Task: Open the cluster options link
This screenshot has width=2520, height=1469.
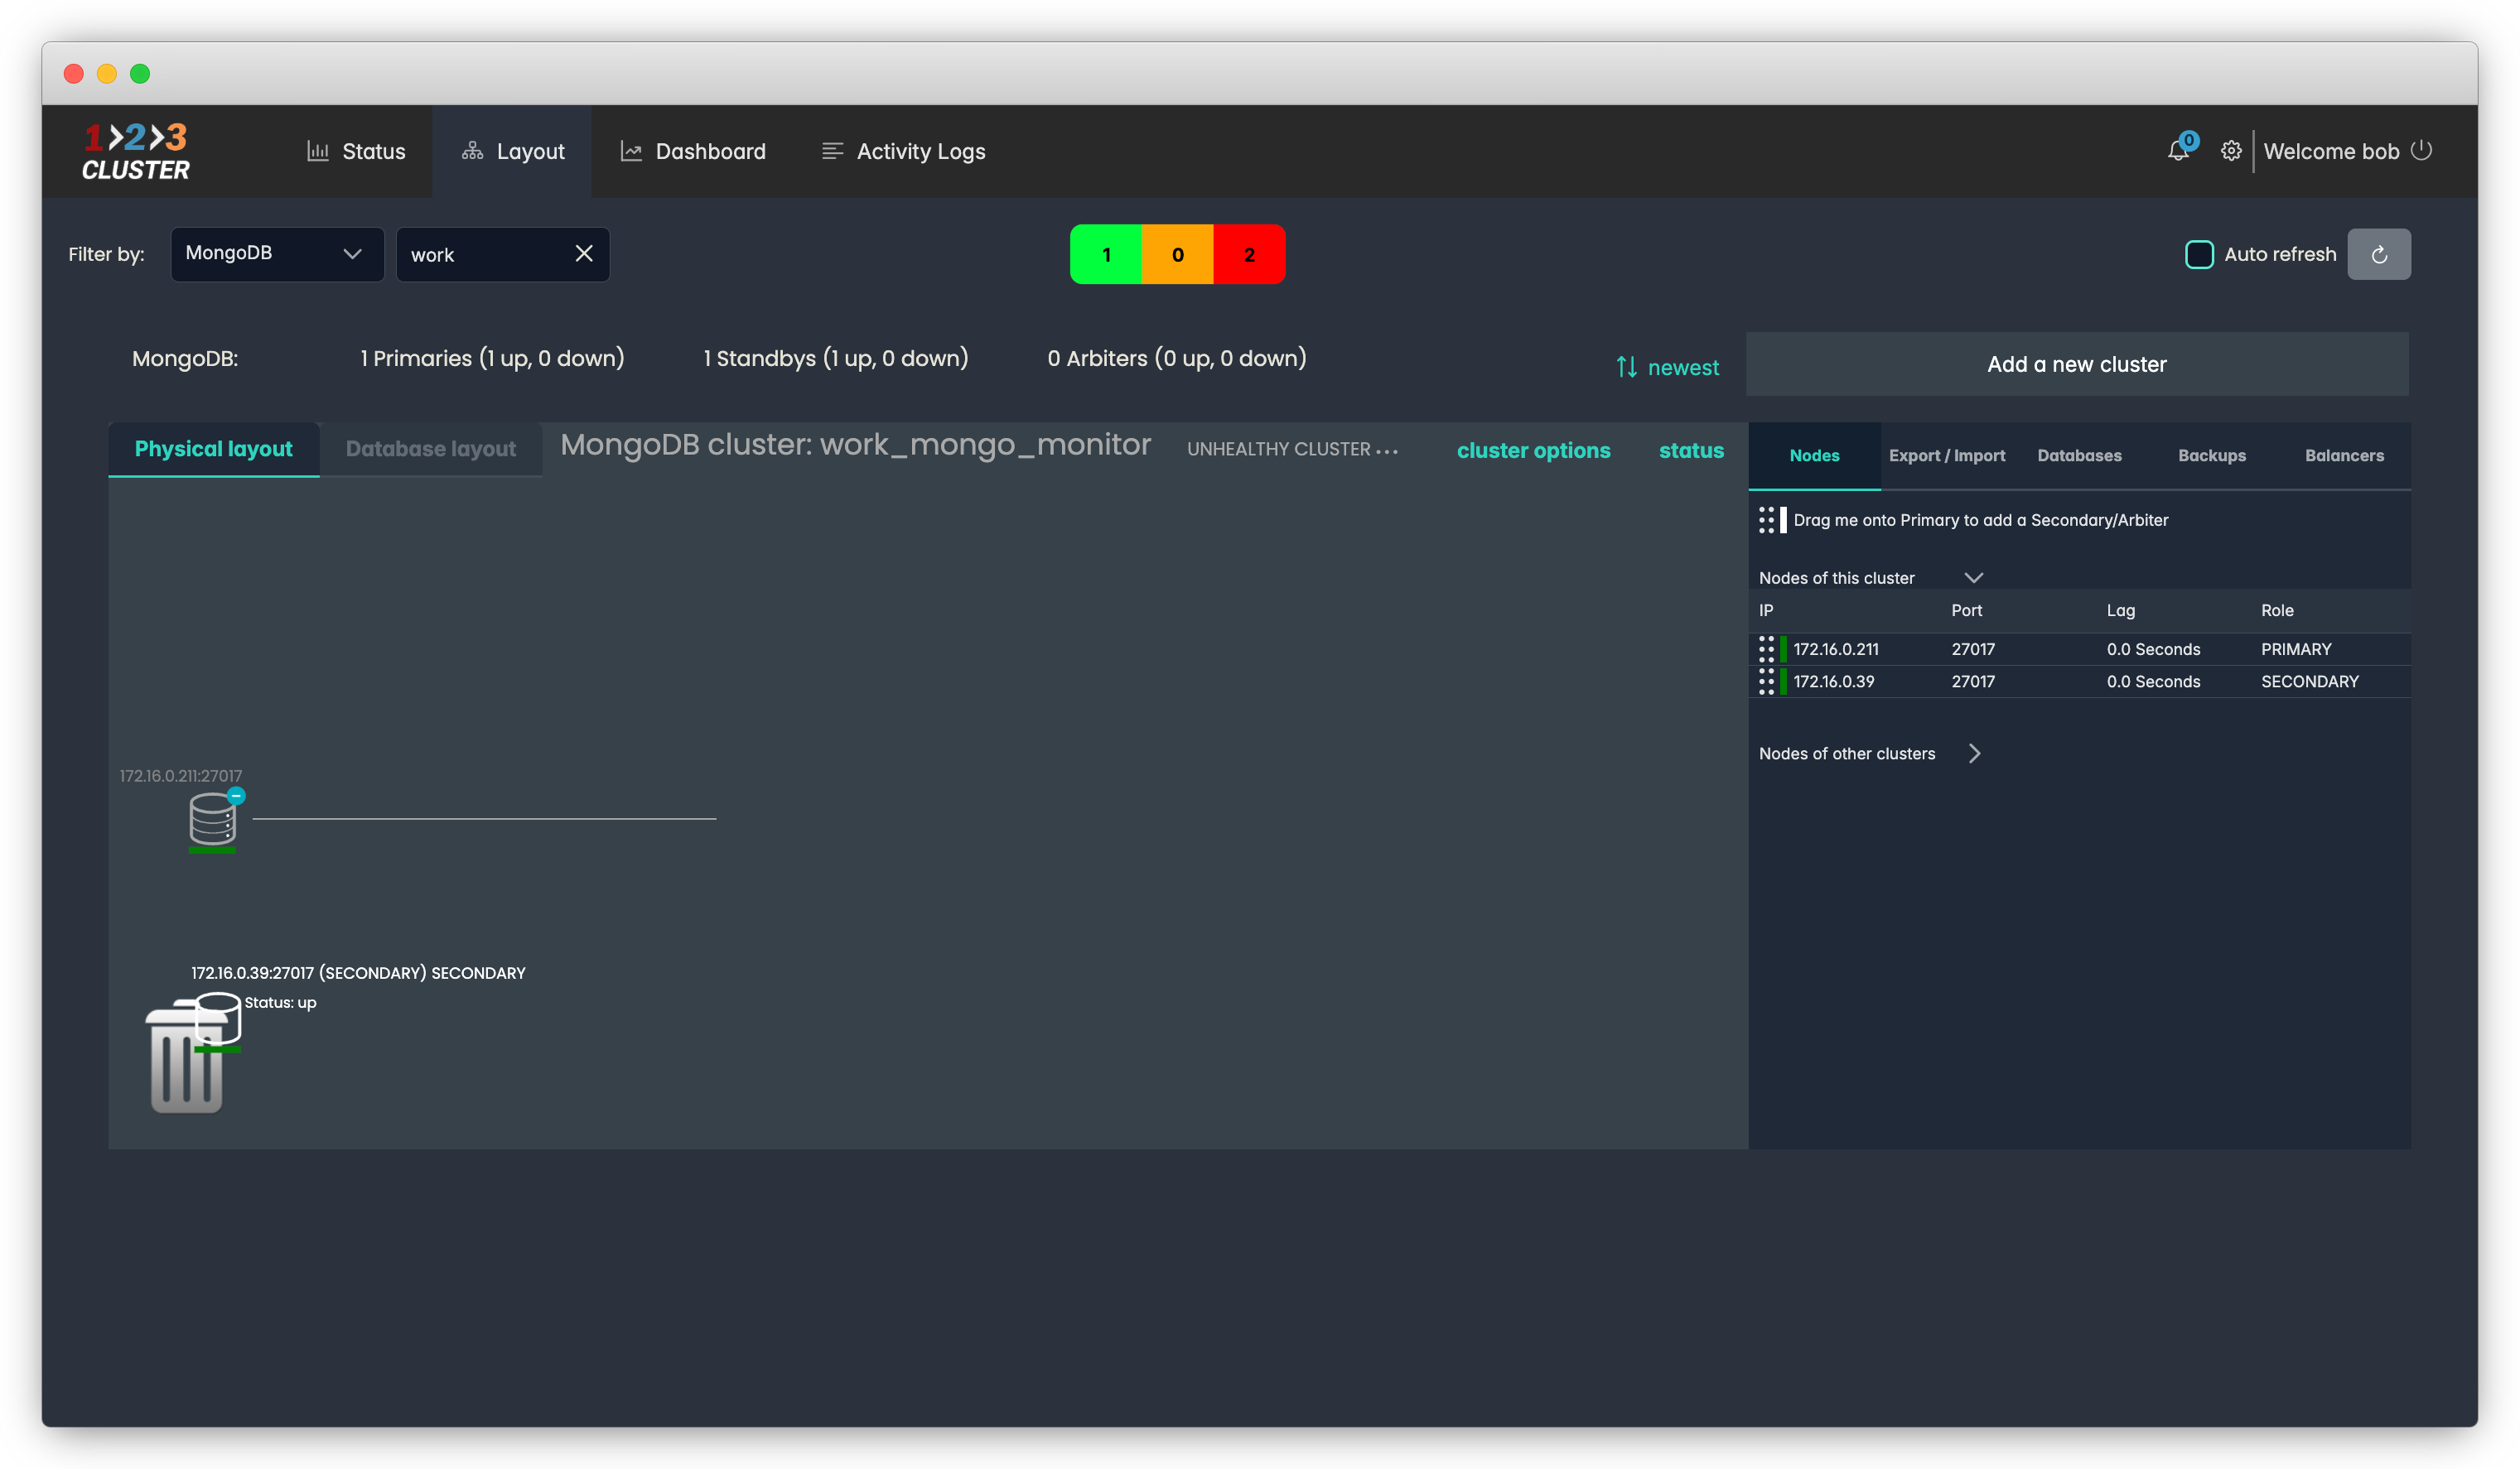Action: click(1533, 450)
